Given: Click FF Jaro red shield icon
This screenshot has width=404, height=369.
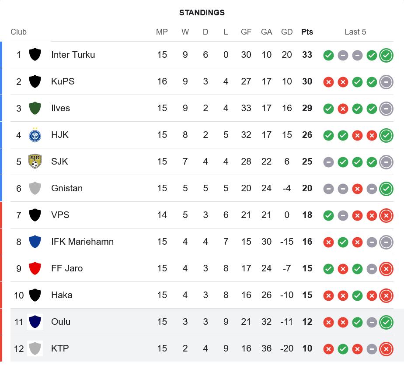Looking at the screenshot, I should pos(35,268).
